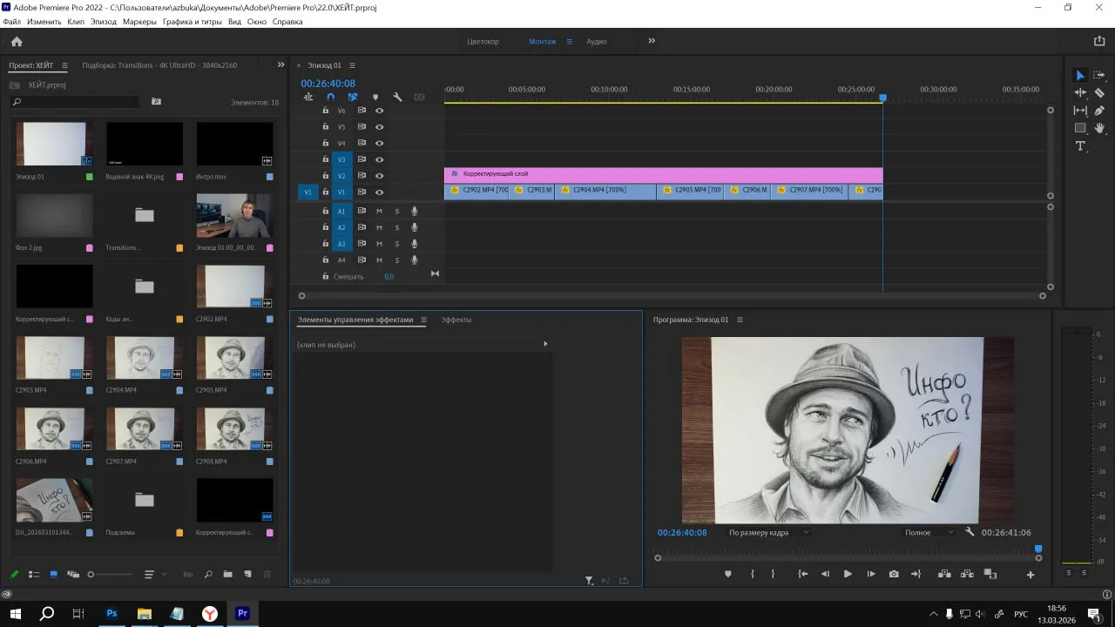This screenshot has width=1115, height=627.
Task: Switch Project panel to freeform view
Action: click(x=73, y=575)
